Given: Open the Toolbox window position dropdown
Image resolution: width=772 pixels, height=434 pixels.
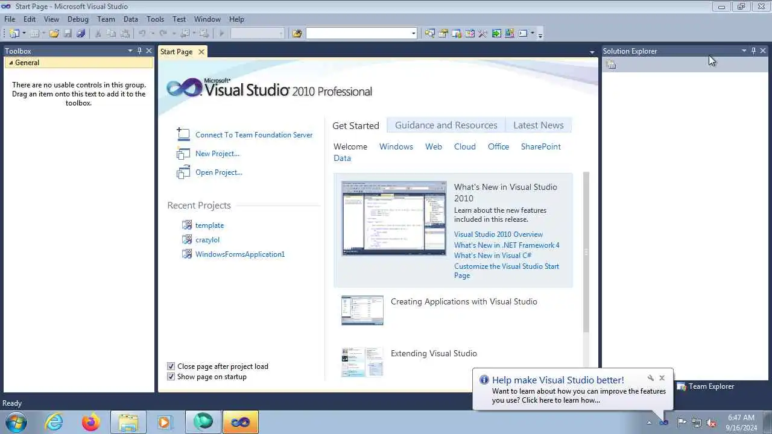Looking at the screenshot, I should [x=130, y=51].
